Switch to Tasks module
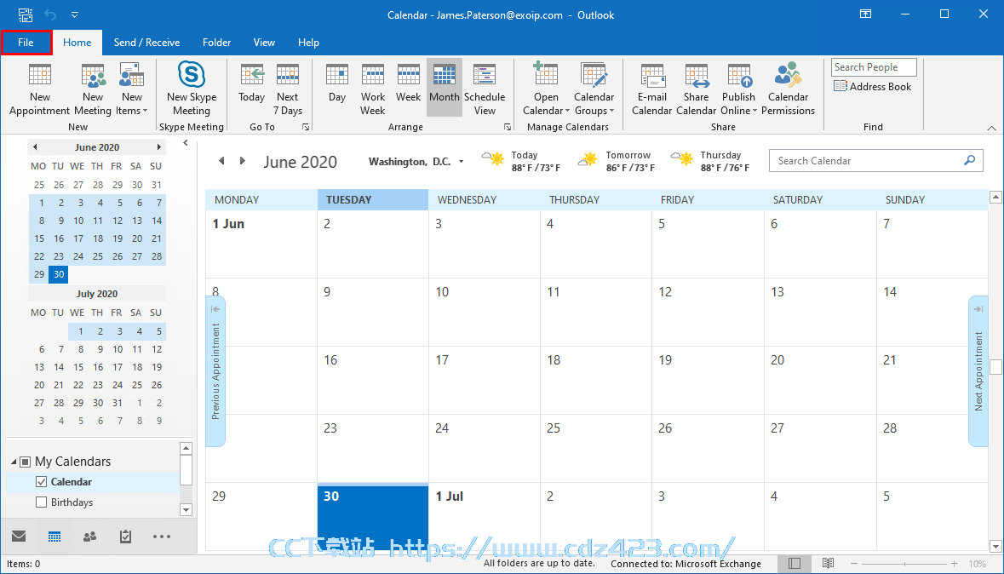 [125, 537]
